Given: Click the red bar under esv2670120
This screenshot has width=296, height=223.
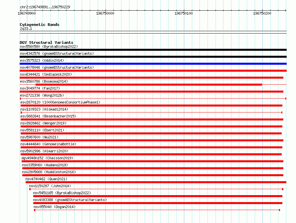Looking at the screenshot, I should coord(151,106).
